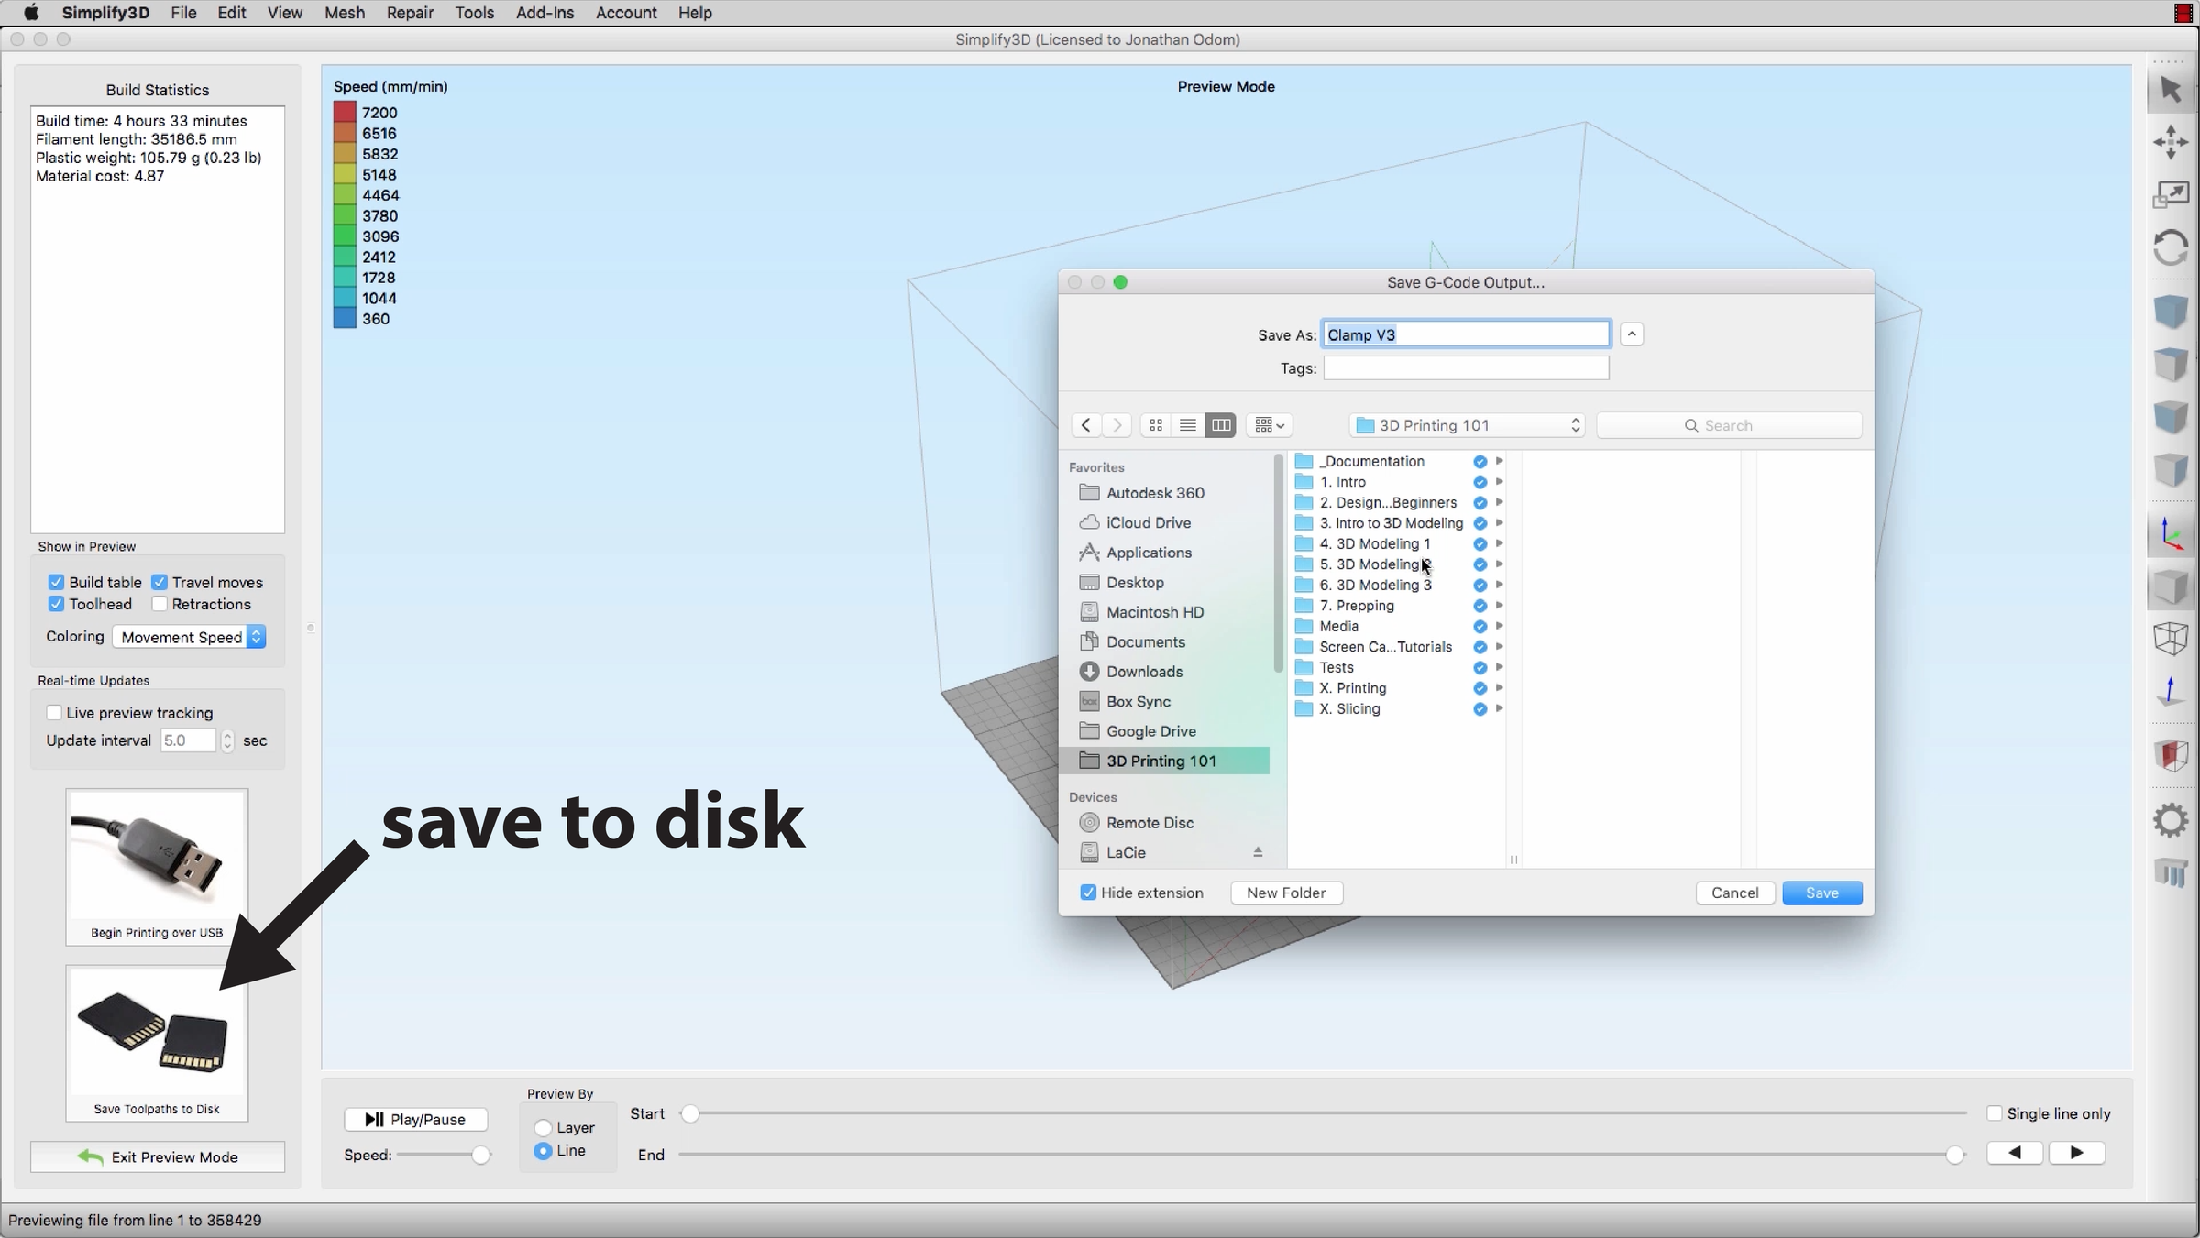
Task: Open the Add-Ins menu
Action: tap(544, 13)
